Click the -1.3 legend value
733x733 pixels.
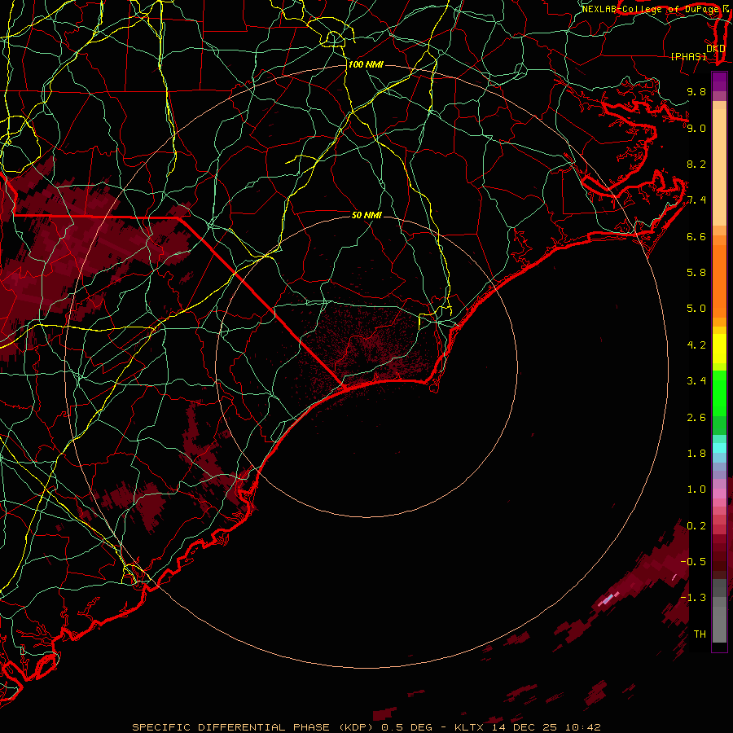tap(693, 598)
